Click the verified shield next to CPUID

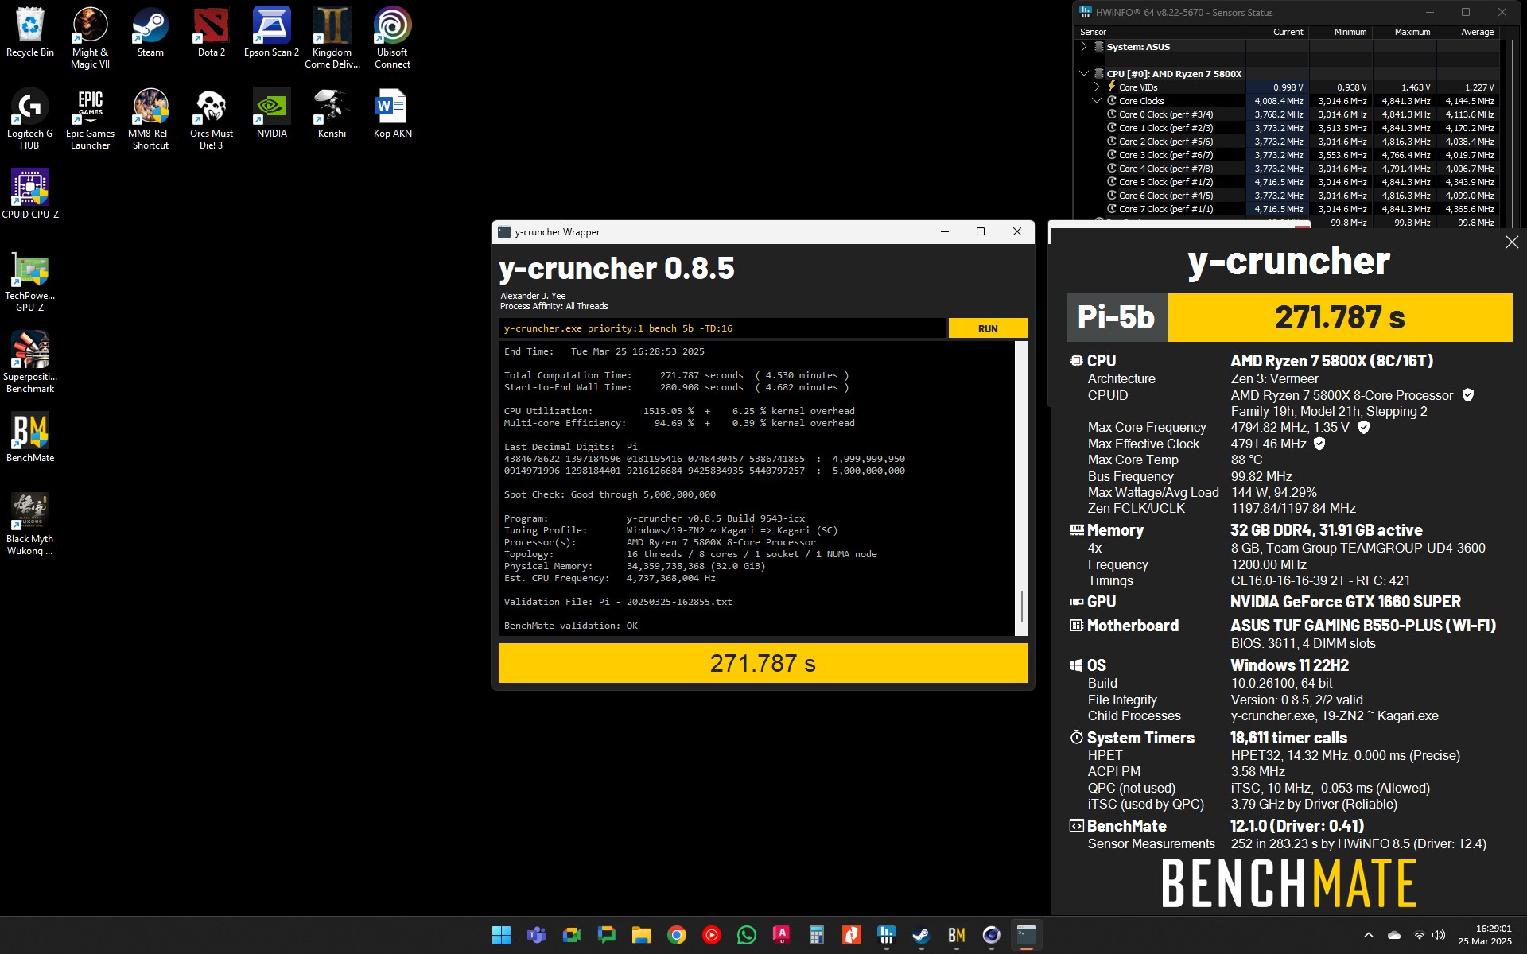point(1468,395)
